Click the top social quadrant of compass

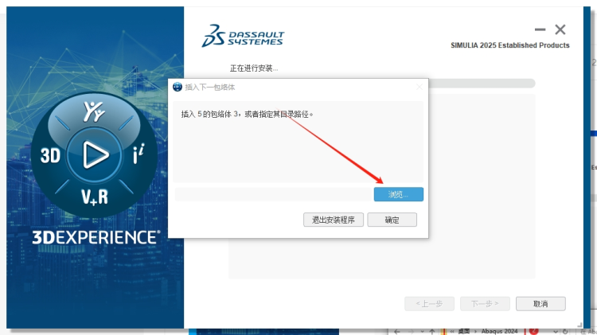pos(95,112)
